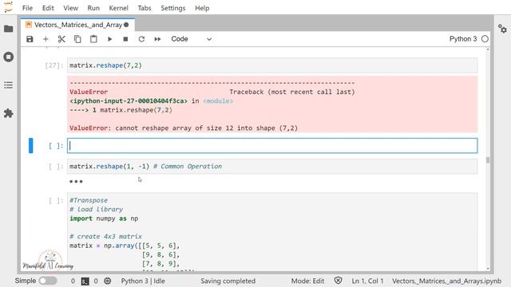Screen dimensions: 511x287
Task: Open the Edit menu
Action: (48, 8)
